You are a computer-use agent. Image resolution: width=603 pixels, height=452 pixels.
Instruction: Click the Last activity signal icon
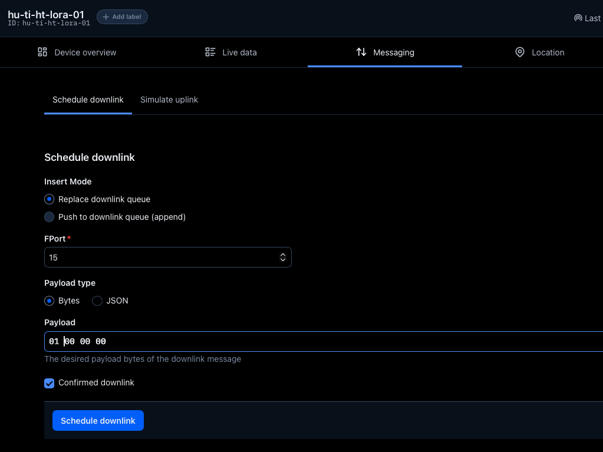(x=578, y=18)
